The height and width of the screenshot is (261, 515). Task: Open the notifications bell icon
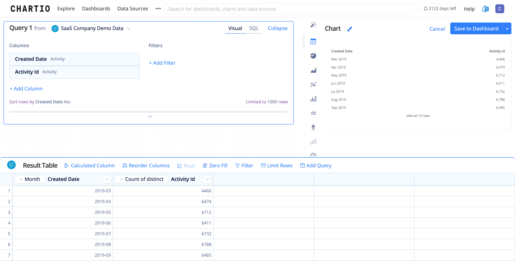point(485,9)
